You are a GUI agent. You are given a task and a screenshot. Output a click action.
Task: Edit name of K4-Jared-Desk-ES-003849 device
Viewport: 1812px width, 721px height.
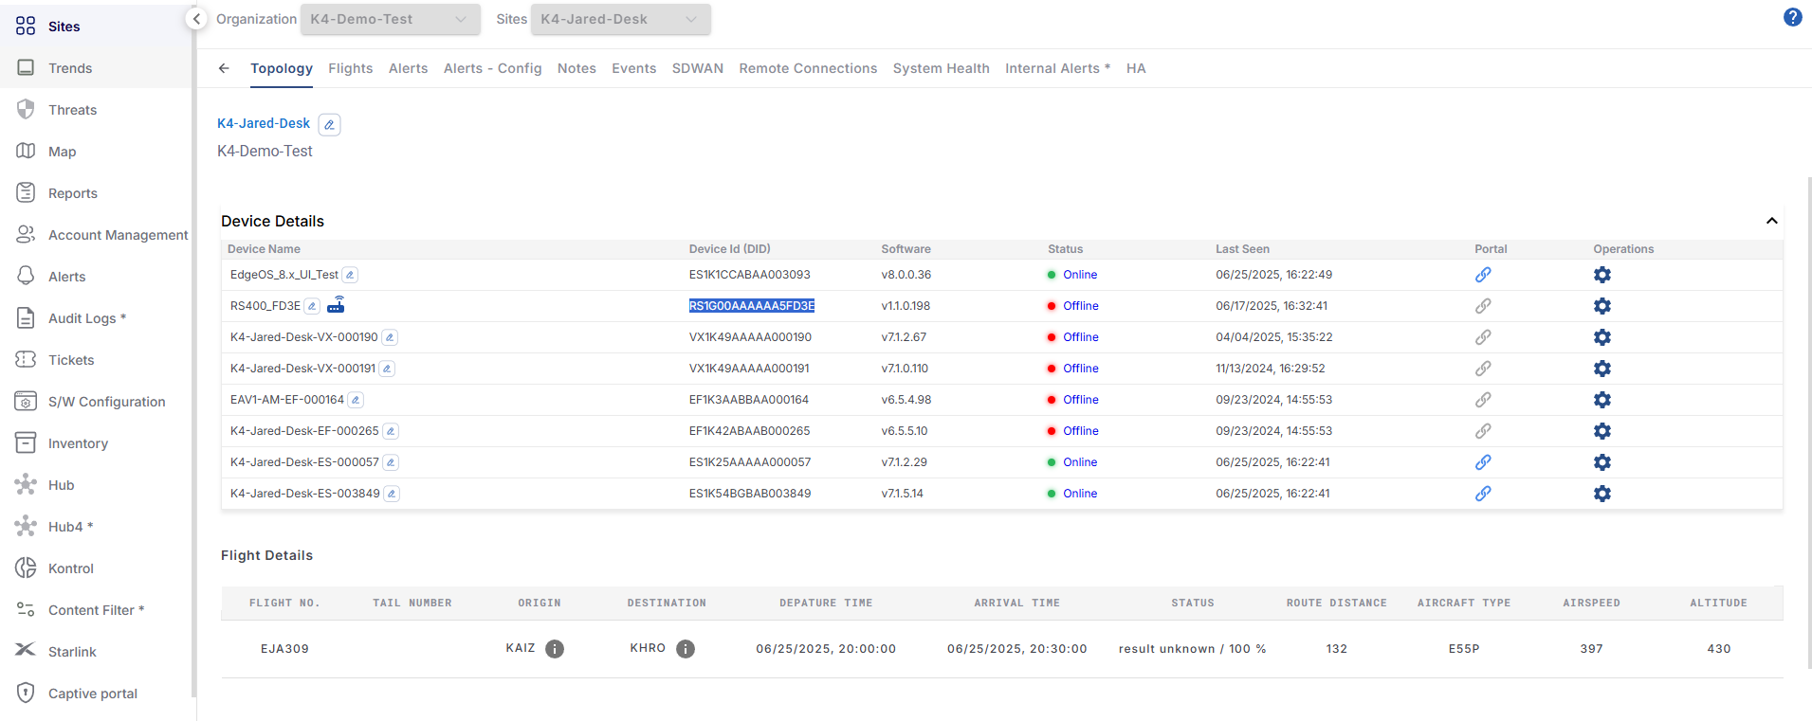coord(392,494)
